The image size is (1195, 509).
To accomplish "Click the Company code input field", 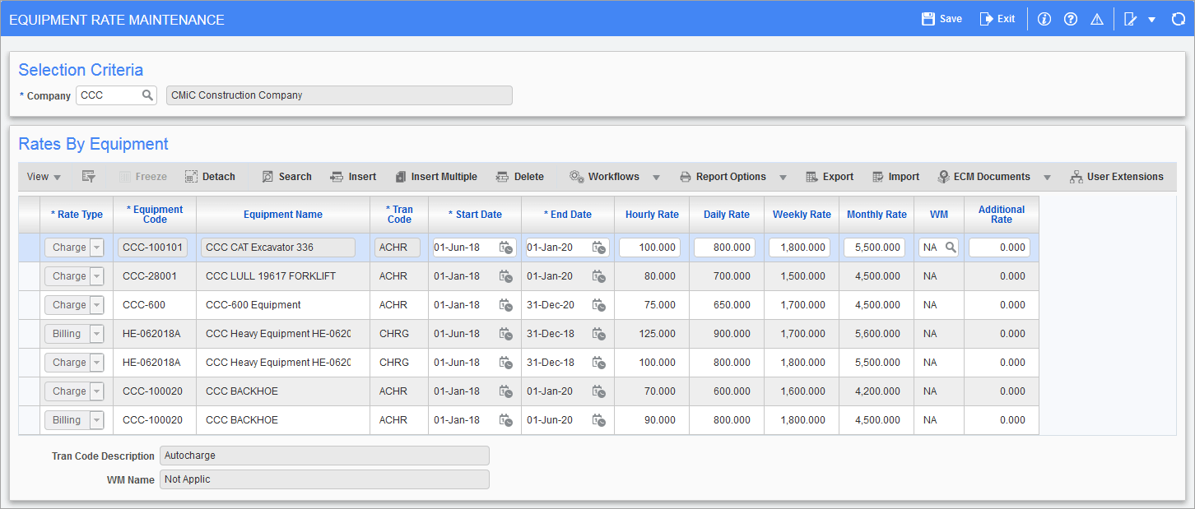I will 109,95.
